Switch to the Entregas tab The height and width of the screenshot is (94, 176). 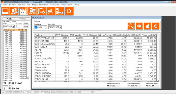(23, 19)
